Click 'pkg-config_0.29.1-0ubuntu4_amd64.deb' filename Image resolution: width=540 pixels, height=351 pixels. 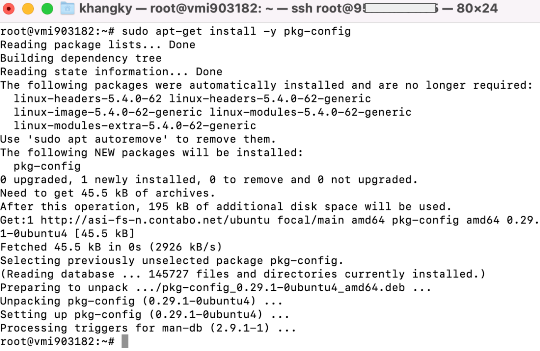pos(283,288)
